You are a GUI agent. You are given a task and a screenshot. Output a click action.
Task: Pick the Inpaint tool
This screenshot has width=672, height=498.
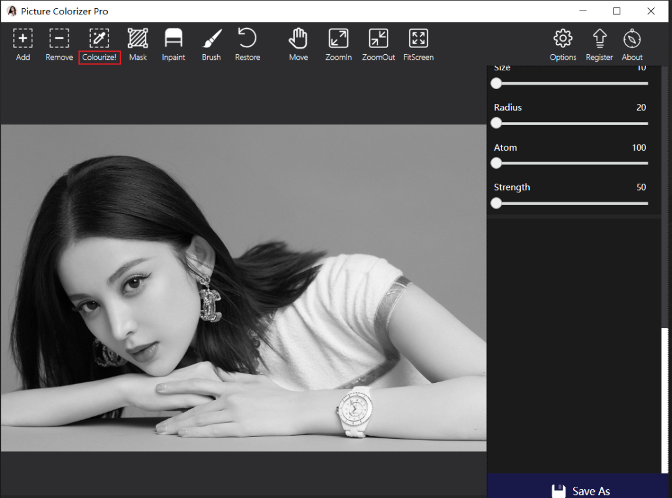click(x=174, y=44)
